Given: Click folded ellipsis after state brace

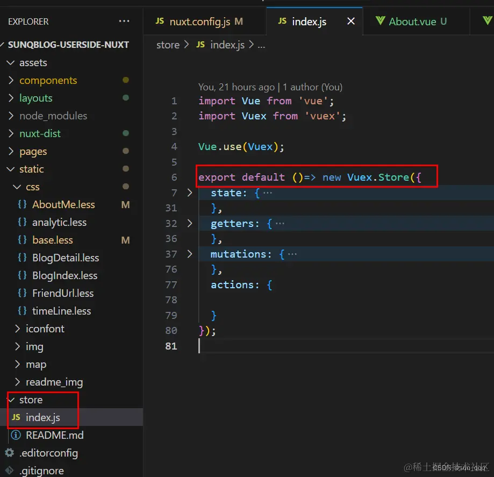Looking at the screenshot, I should click(268, 193).
